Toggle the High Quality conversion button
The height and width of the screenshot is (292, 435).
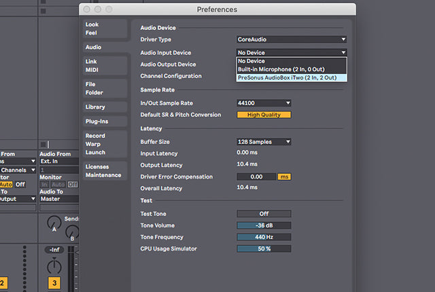264,115
